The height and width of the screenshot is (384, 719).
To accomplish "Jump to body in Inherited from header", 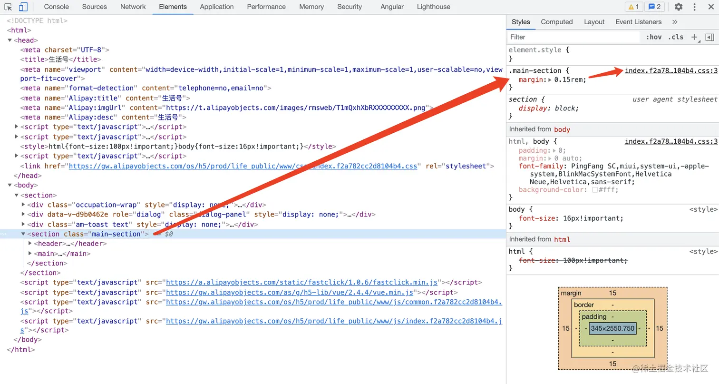I will click(x=562, y=129).
